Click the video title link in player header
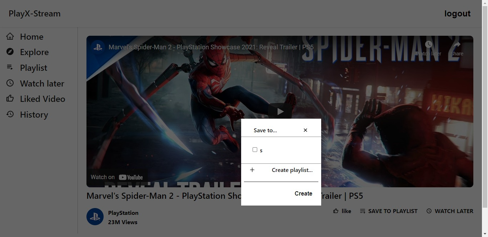488x237 pixels. [211, 47]
